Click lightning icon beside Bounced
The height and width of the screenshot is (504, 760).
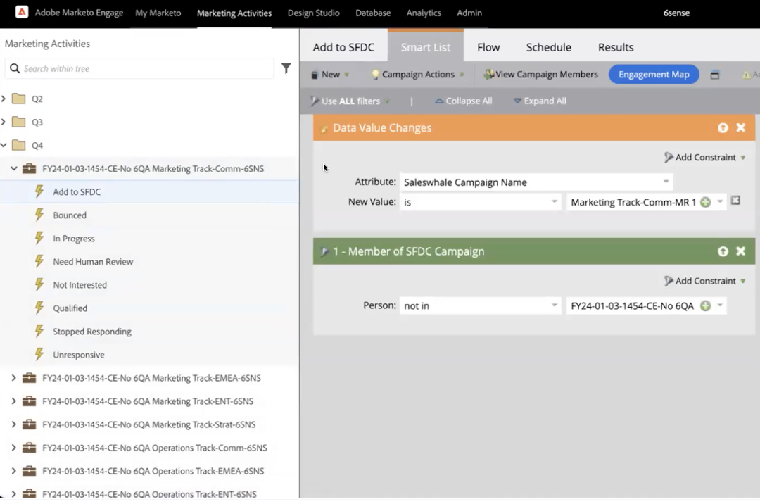39,215
